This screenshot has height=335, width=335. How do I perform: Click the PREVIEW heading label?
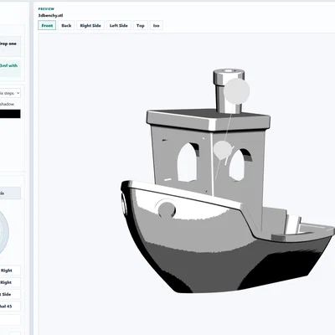click(46, 9)
